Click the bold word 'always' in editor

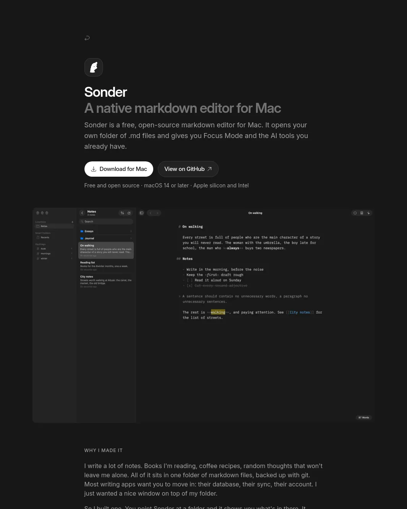[233, 248]
